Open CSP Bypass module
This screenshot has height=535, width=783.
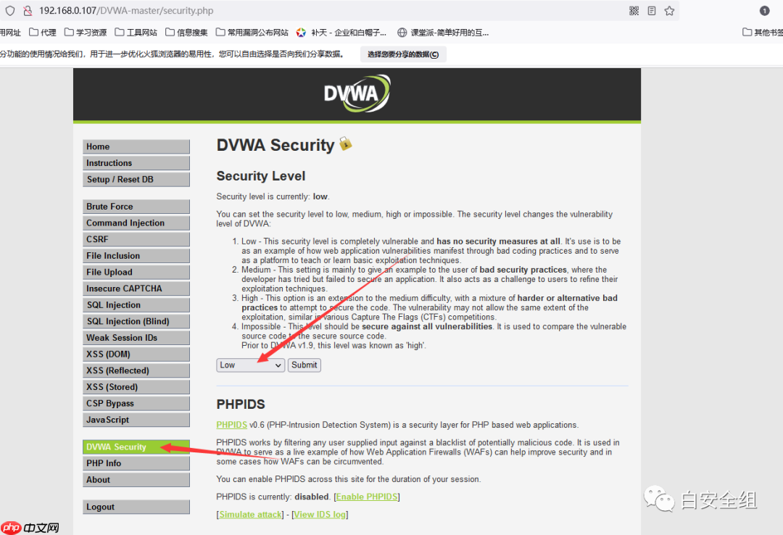[x=136, y=404]
